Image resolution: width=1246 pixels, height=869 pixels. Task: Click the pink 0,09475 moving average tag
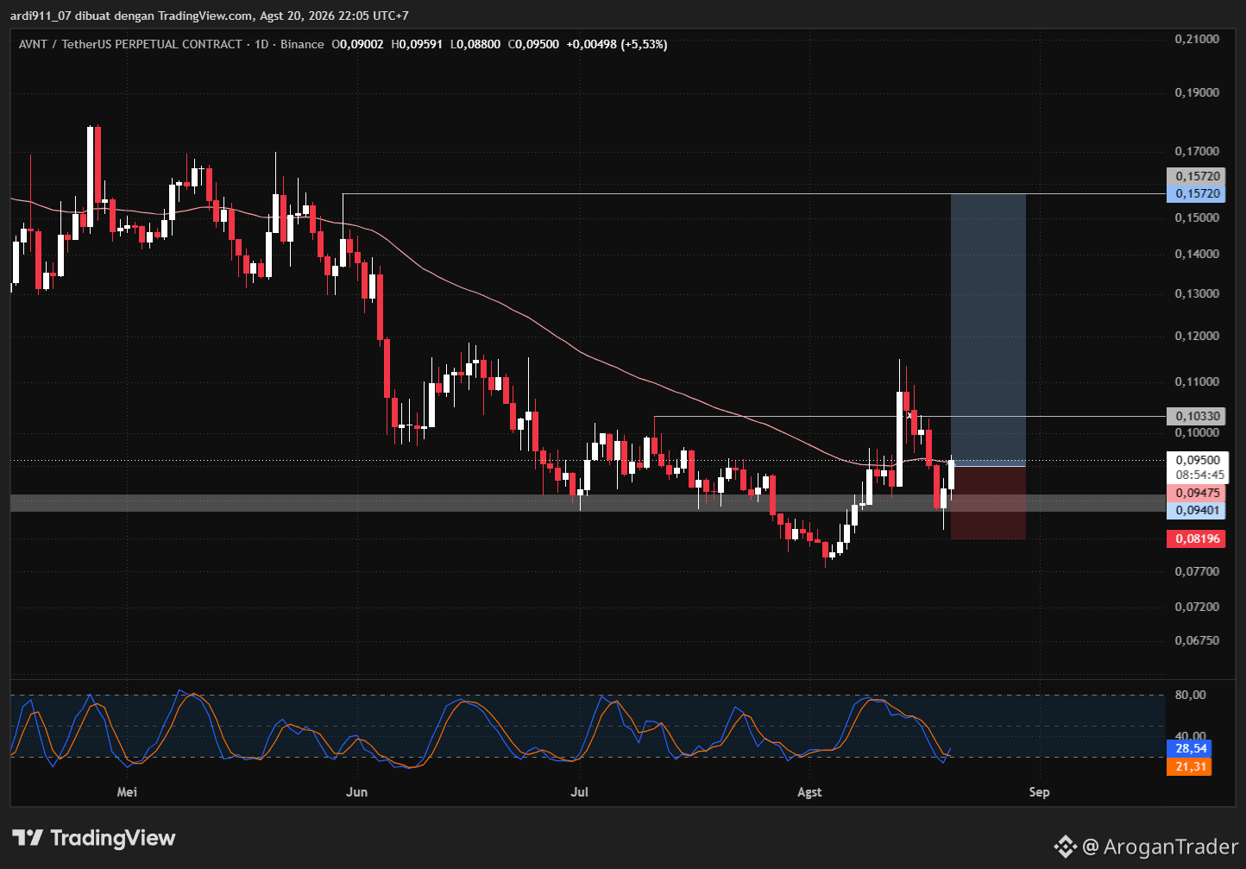[x=1195, y=493]
